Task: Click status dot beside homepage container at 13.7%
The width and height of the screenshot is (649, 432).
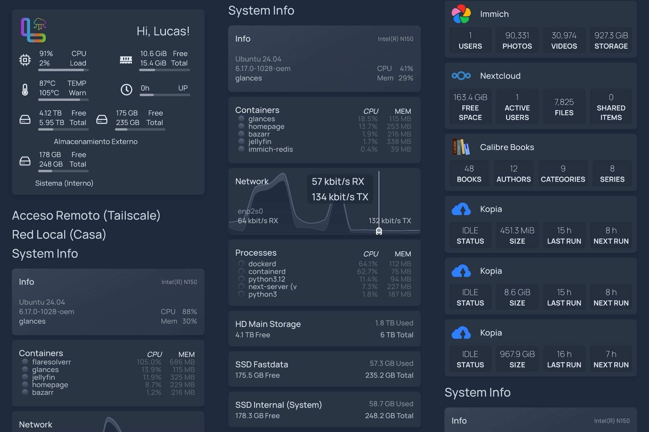Action: point(241,126)
